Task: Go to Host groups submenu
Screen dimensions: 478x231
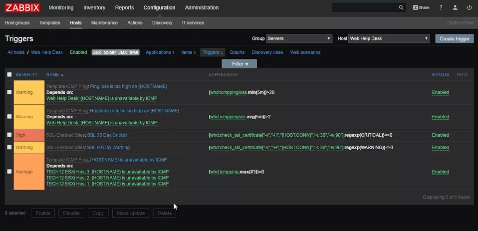Action: [x=17, y=23]
